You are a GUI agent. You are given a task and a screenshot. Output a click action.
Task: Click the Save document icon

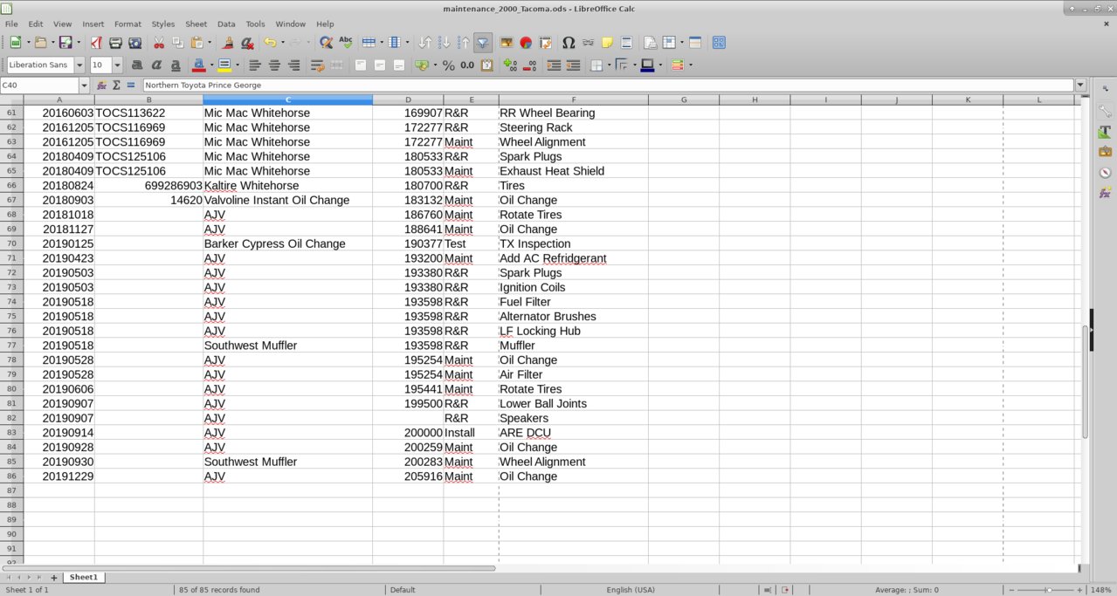(66, 42)
